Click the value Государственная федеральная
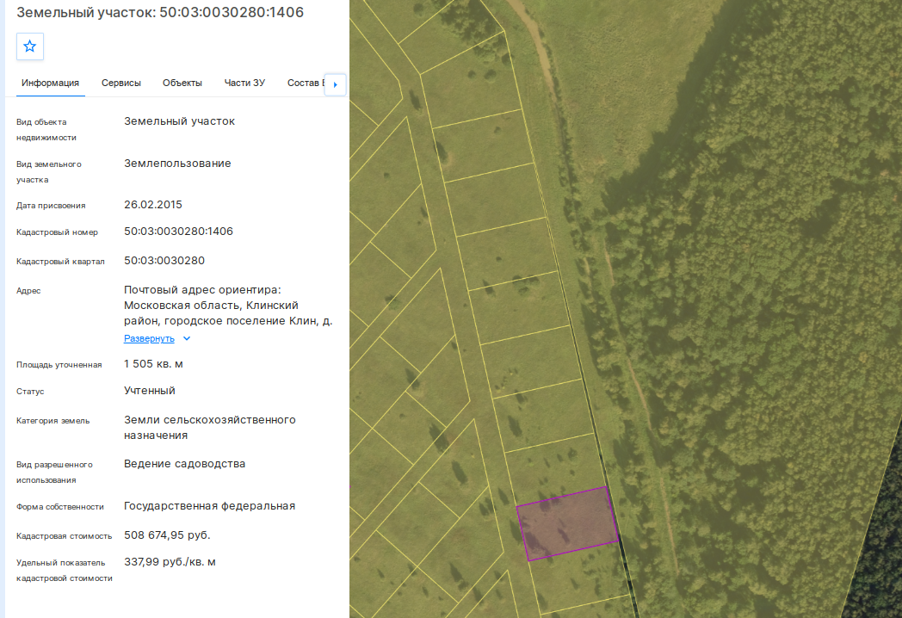Screen dimensions: 902x618 pyautogui.click(x=209, y=506)
